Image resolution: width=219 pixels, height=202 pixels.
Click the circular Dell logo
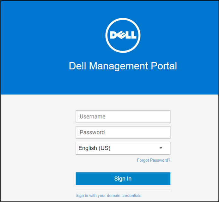(123, 35)
